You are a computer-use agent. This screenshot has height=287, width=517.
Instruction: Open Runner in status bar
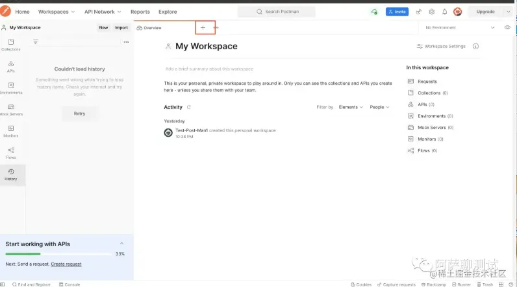pos(461,284)
